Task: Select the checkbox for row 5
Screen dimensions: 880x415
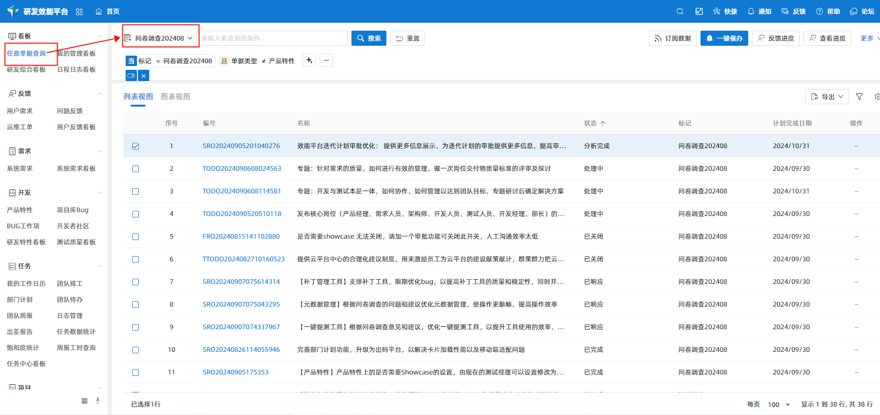Action: click(136, 237)
